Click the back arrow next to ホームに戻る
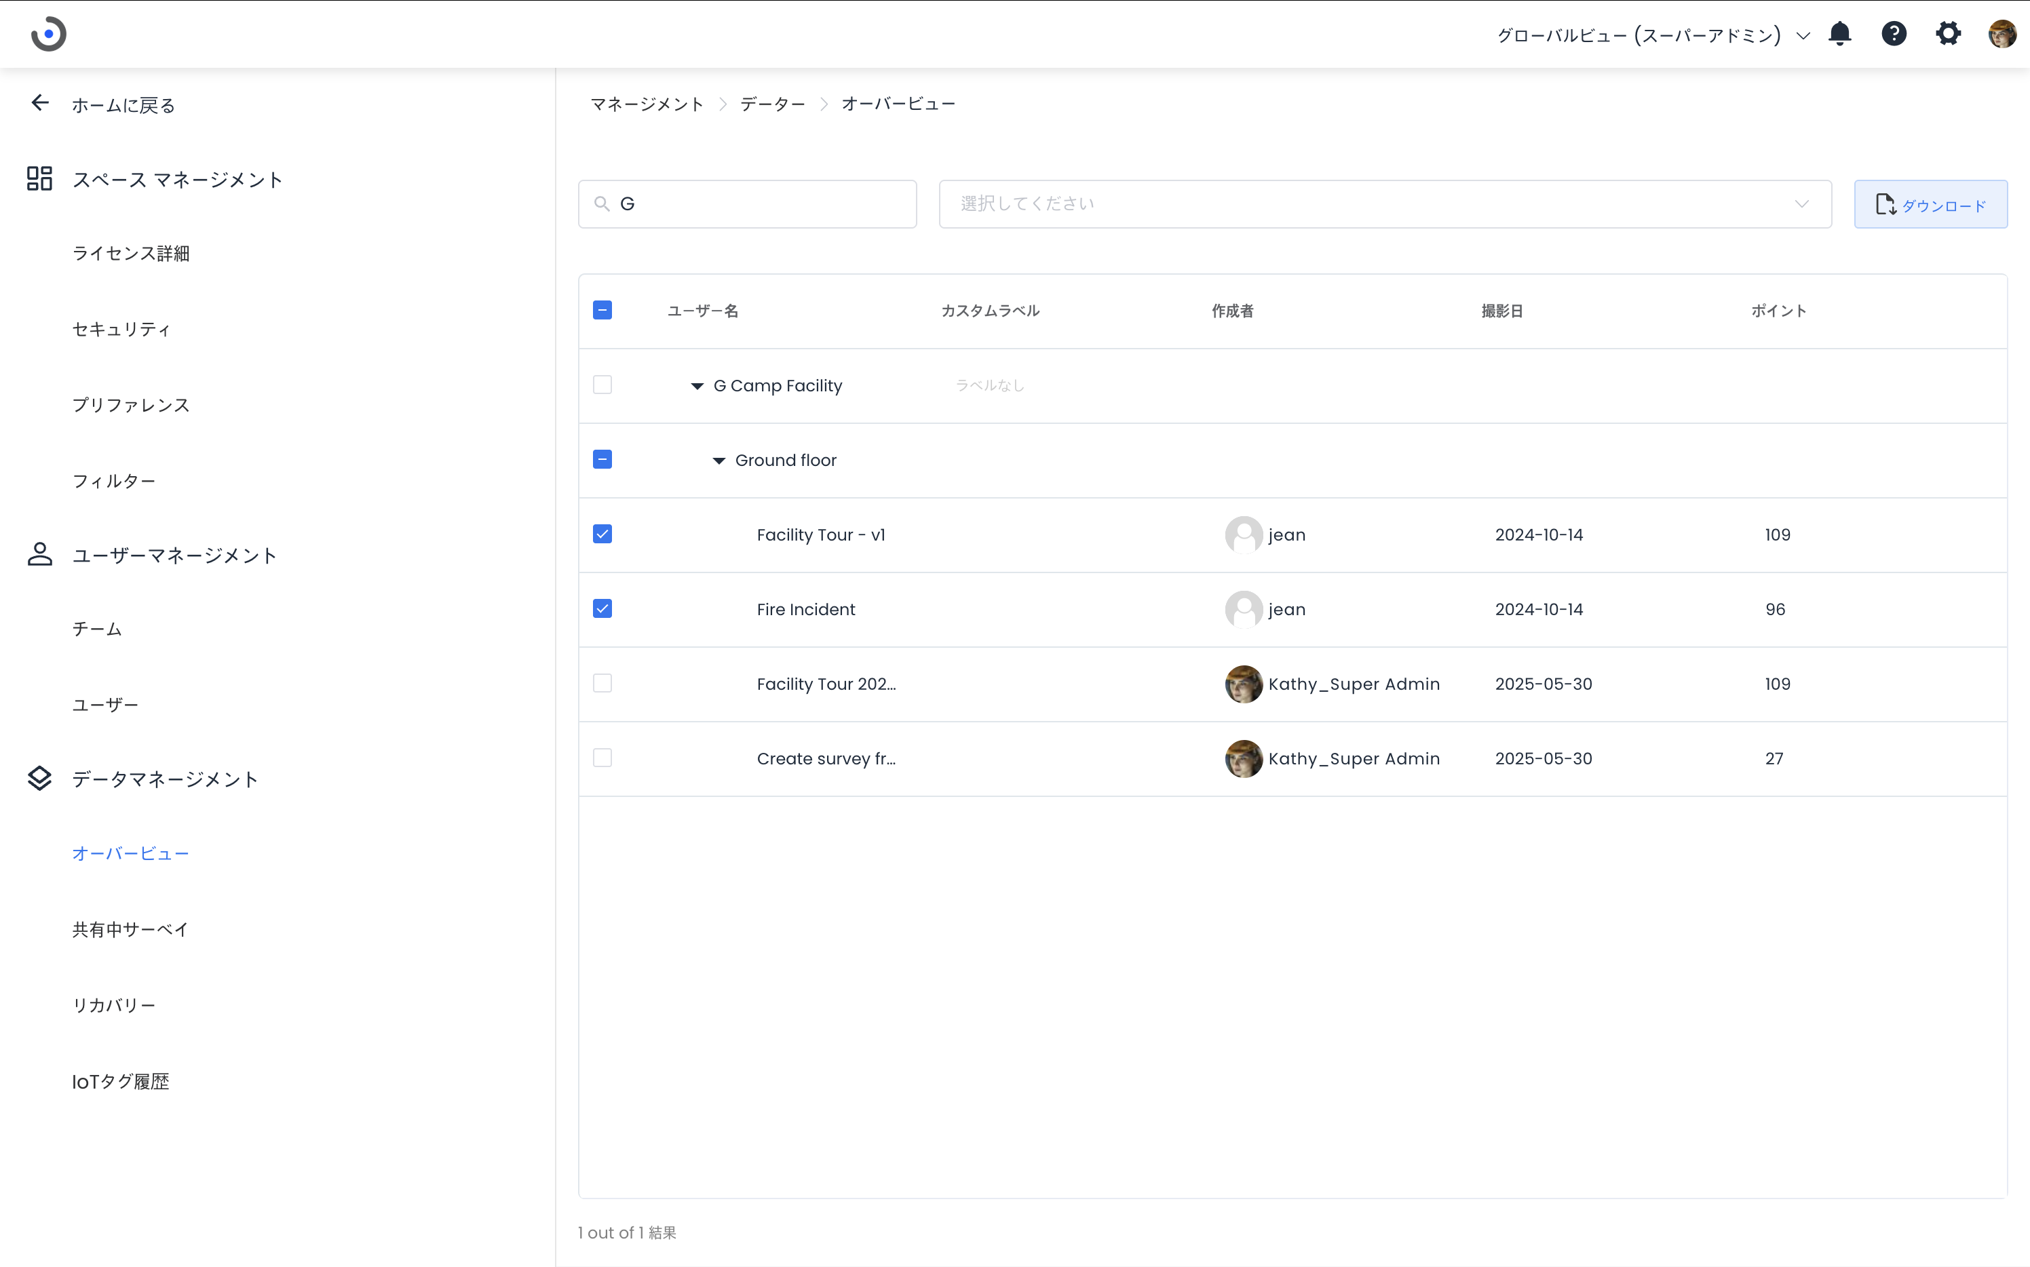This screenshot has height=1267, width=2030. click(x=39, y=103)
